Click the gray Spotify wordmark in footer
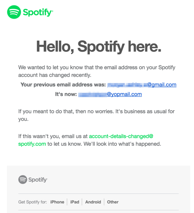The height and width of the screenshot is (213, 194). [38, 180]
